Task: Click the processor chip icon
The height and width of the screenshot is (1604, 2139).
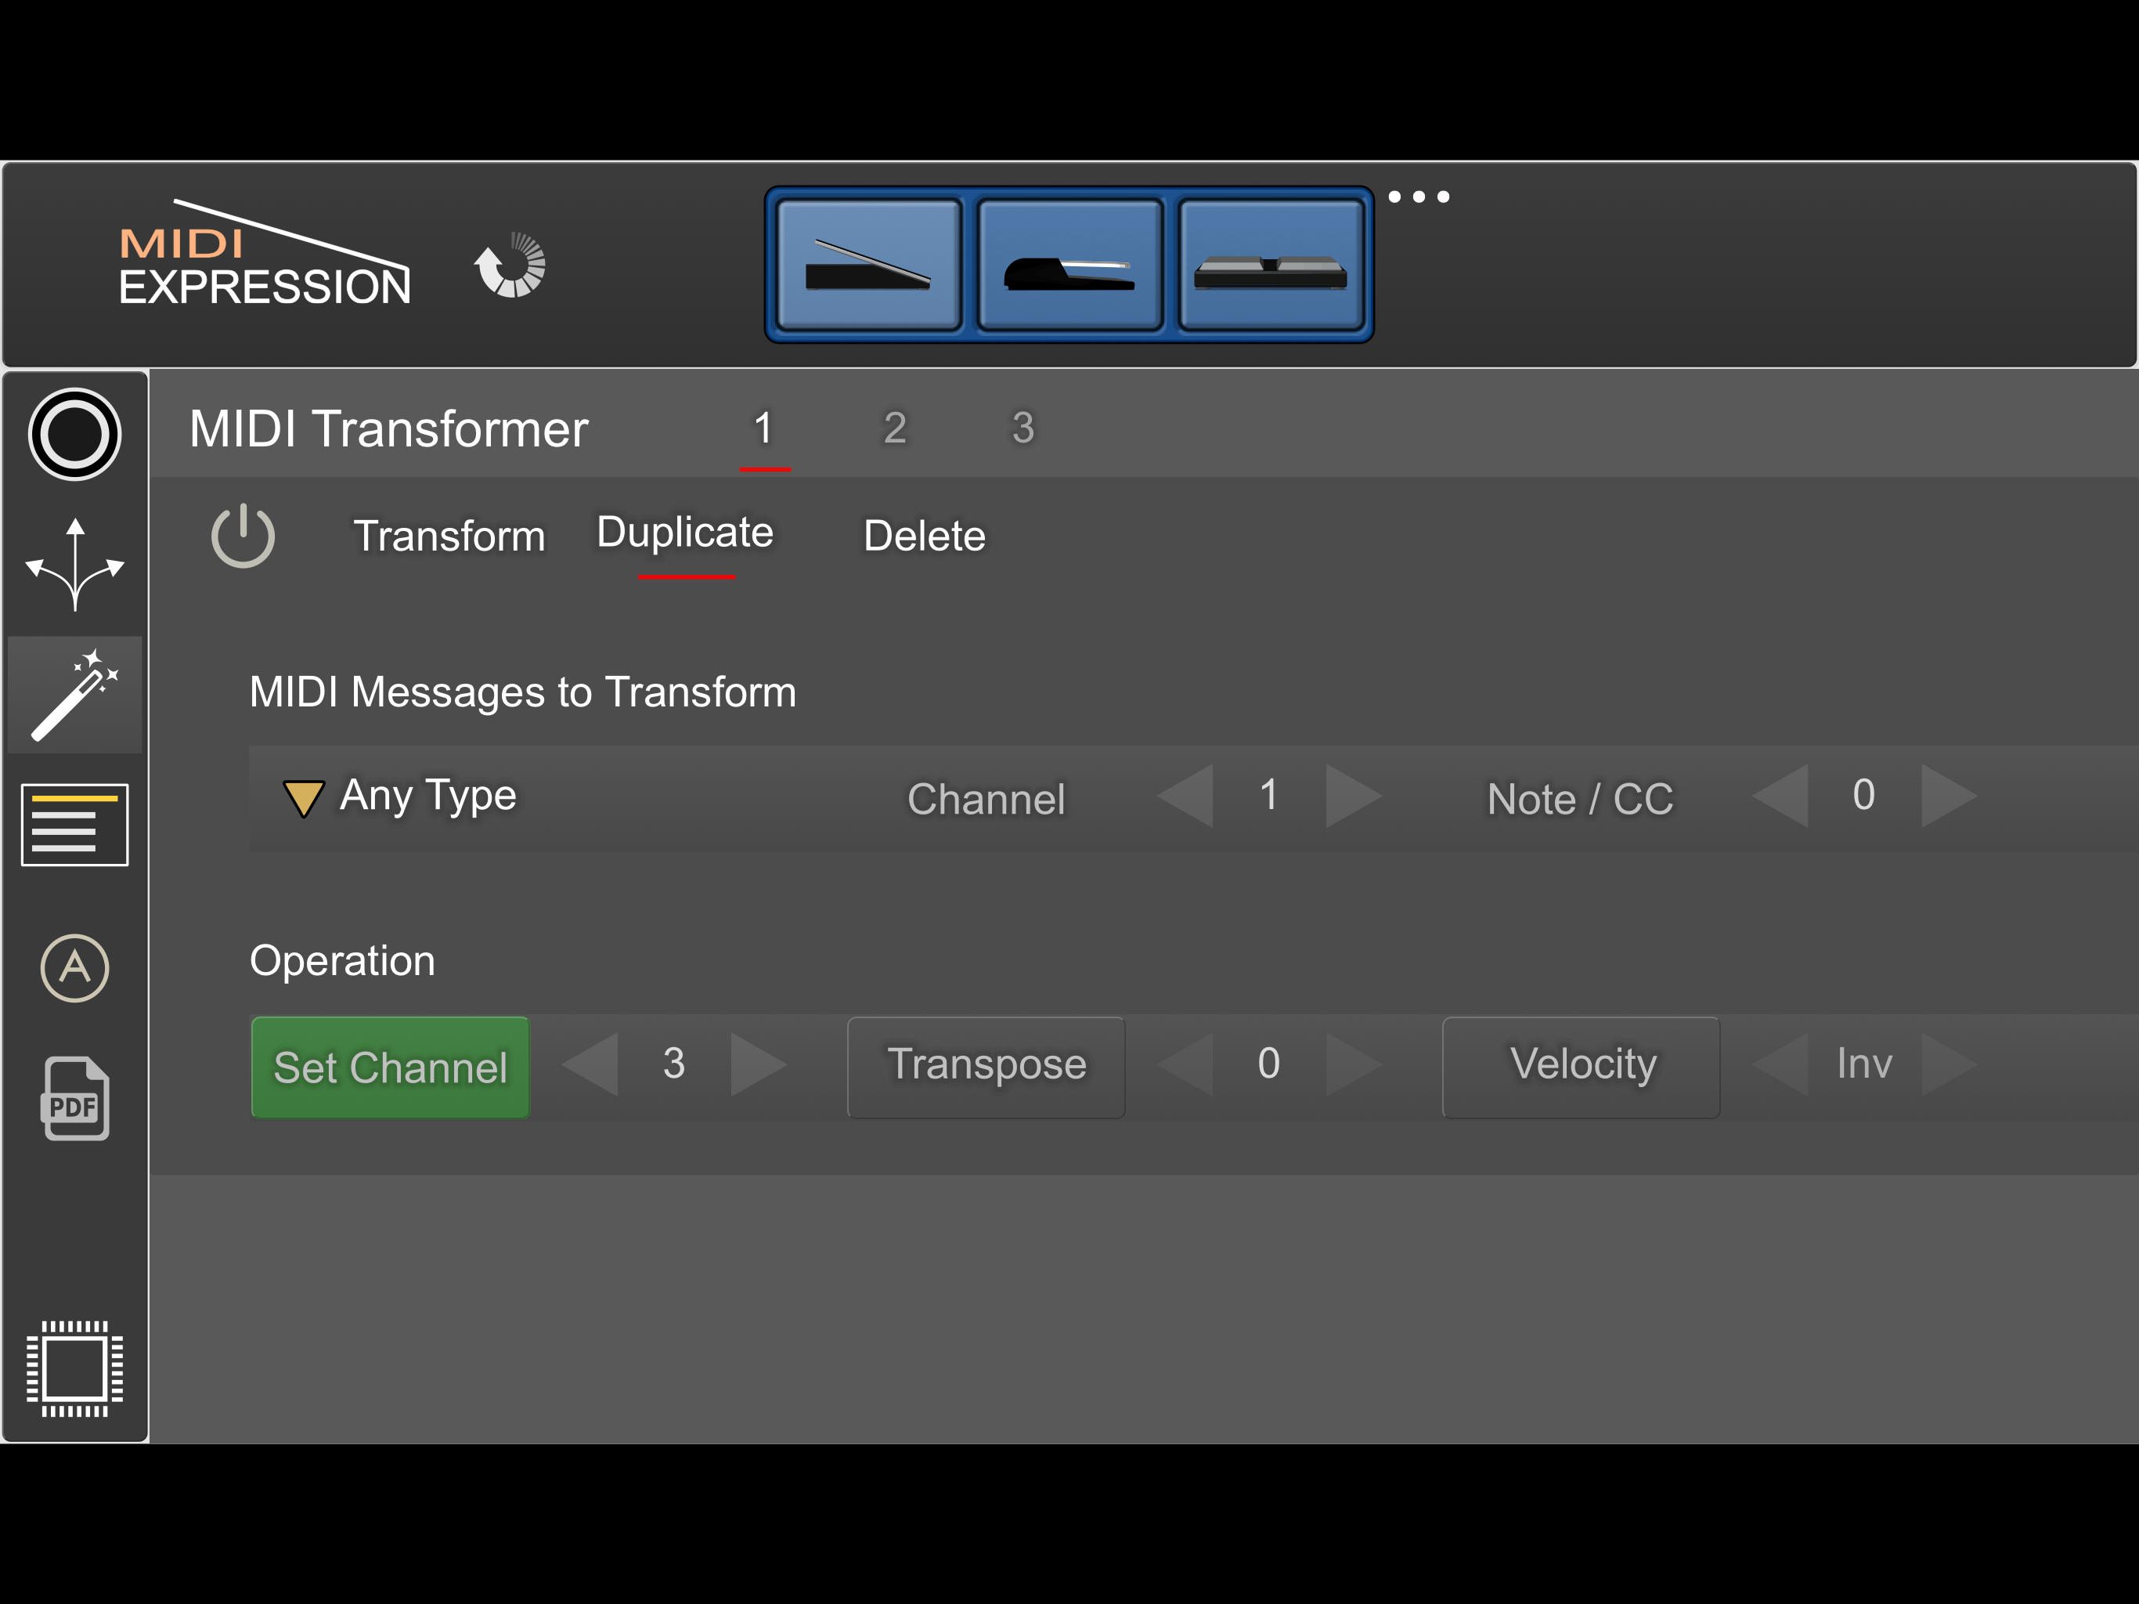Action: (x=74, y=1368)
